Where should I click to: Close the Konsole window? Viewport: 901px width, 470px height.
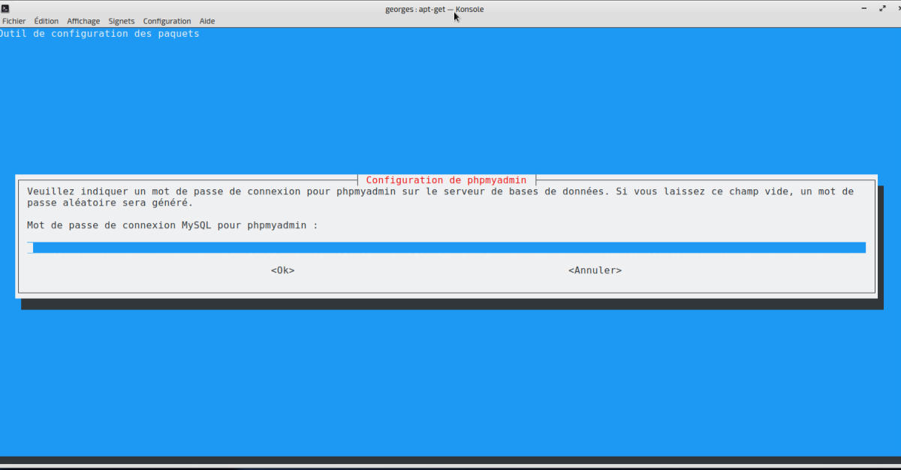(x=898, y=8)
